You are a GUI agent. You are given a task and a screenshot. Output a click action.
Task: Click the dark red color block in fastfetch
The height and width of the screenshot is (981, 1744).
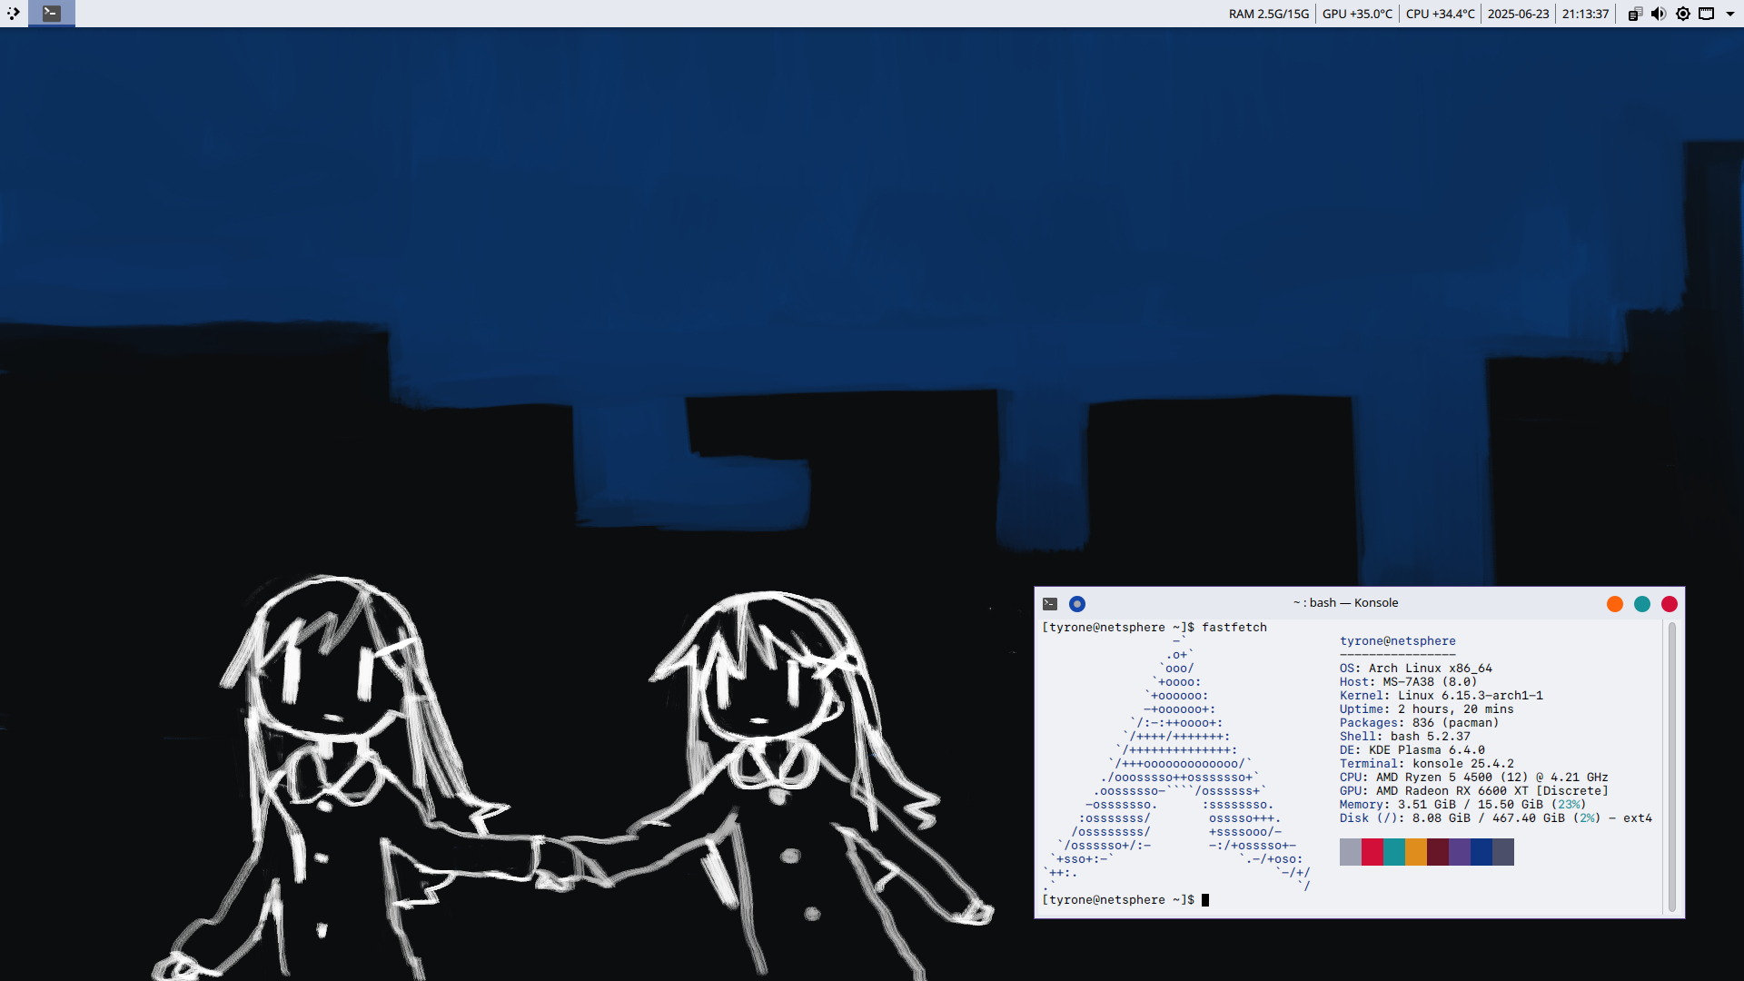(x=1438, y=852)
